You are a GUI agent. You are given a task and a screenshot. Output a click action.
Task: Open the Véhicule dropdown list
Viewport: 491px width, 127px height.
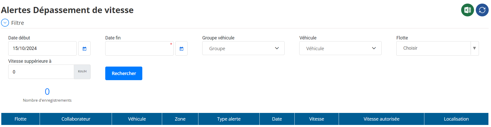340,48
